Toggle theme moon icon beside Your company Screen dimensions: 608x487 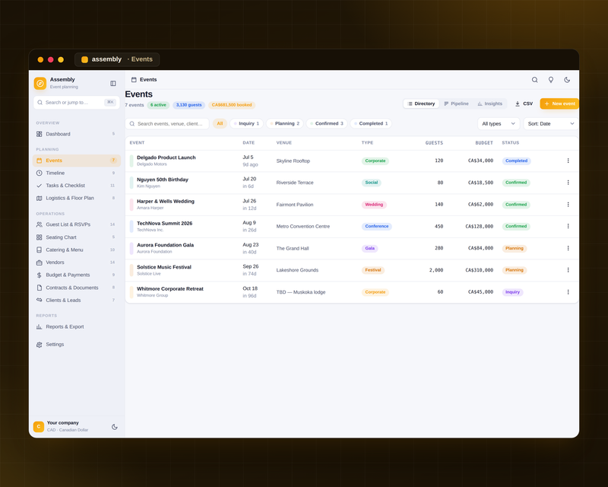tap(115, 427)
